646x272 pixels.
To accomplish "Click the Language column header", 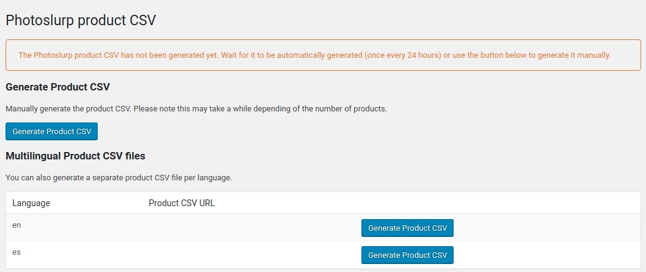I will pos(31,203).
